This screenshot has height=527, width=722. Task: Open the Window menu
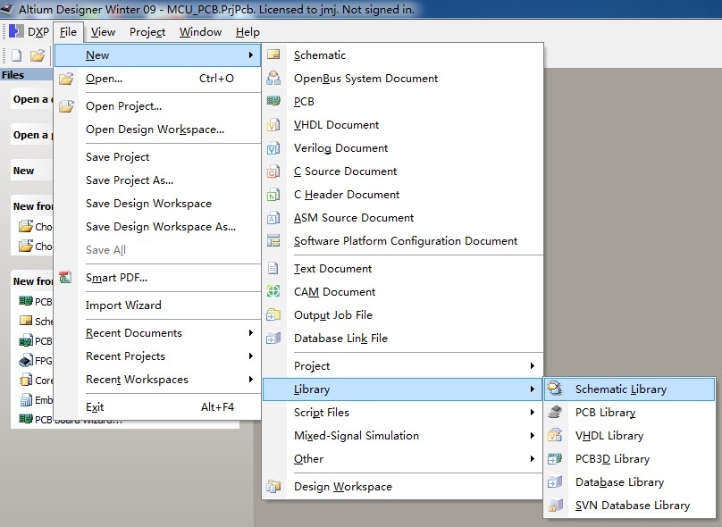pos(200,32)
